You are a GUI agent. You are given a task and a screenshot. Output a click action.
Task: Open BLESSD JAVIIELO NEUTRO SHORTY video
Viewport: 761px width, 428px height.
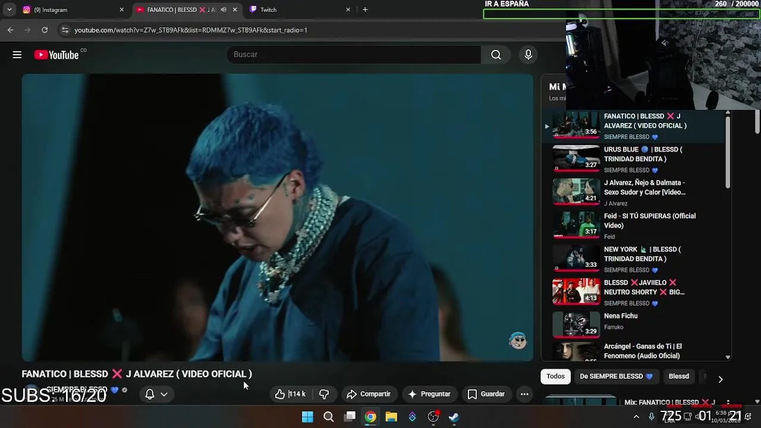click(x=634, y=292)
